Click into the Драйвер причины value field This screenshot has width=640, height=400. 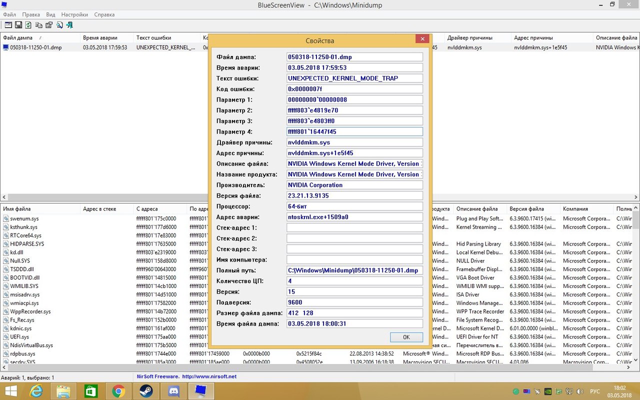354,142
